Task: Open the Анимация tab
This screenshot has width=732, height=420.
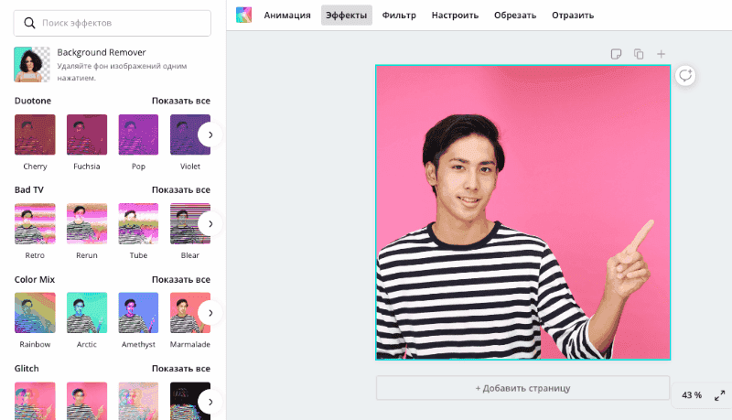Action: pos(287,15)
